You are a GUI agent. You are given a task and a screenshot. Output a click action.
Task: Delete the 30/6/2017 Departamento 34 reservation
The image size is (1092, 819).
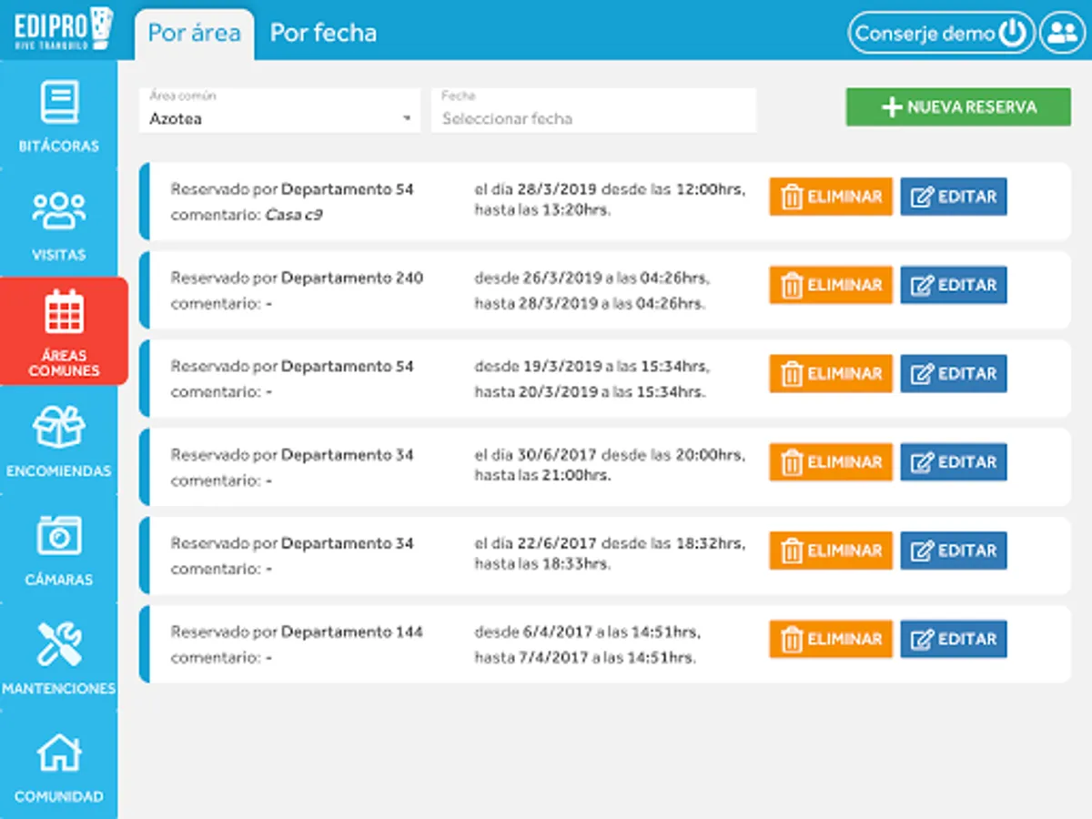831,461
